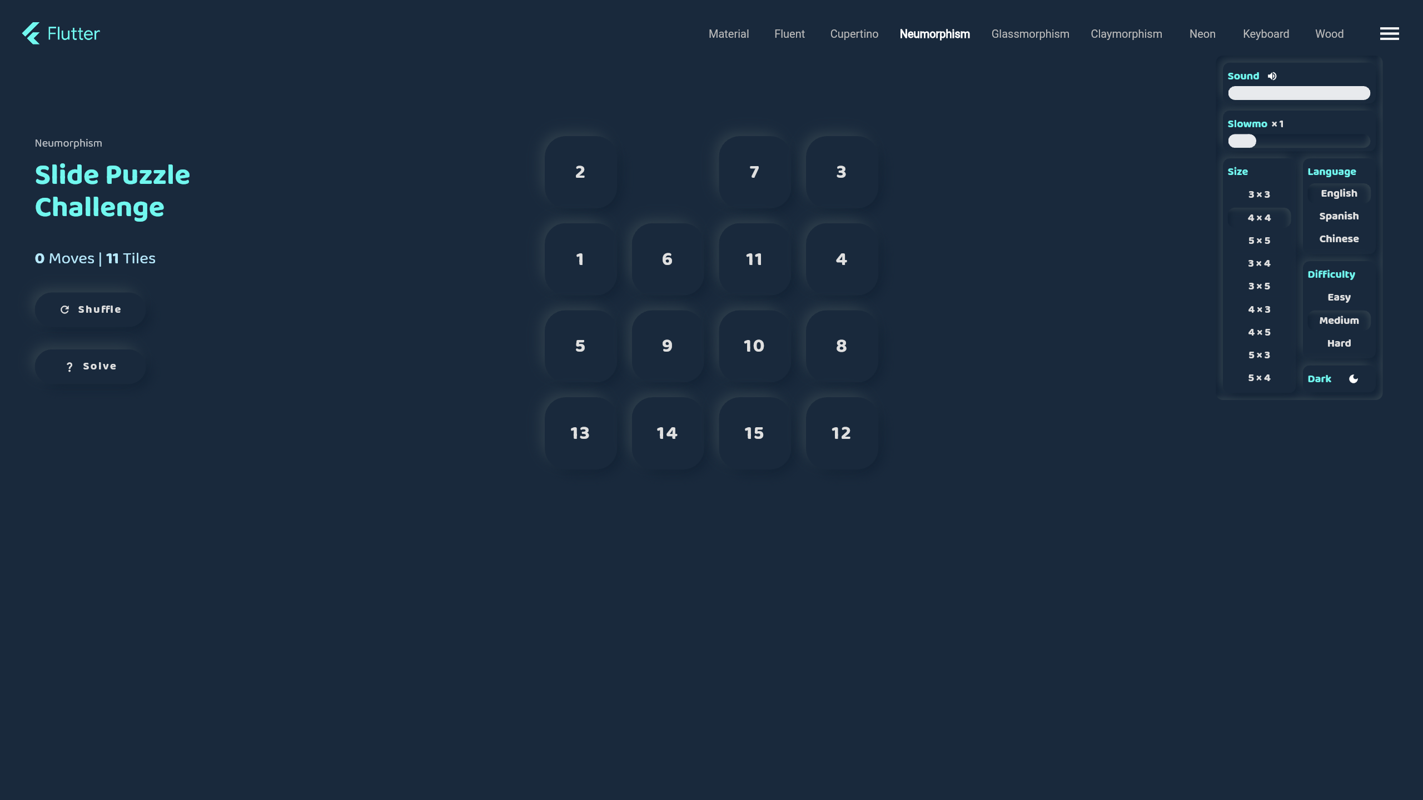Choose Easy difficulty option
The image size is (1423, 800).
click(x=1339, y=297)
